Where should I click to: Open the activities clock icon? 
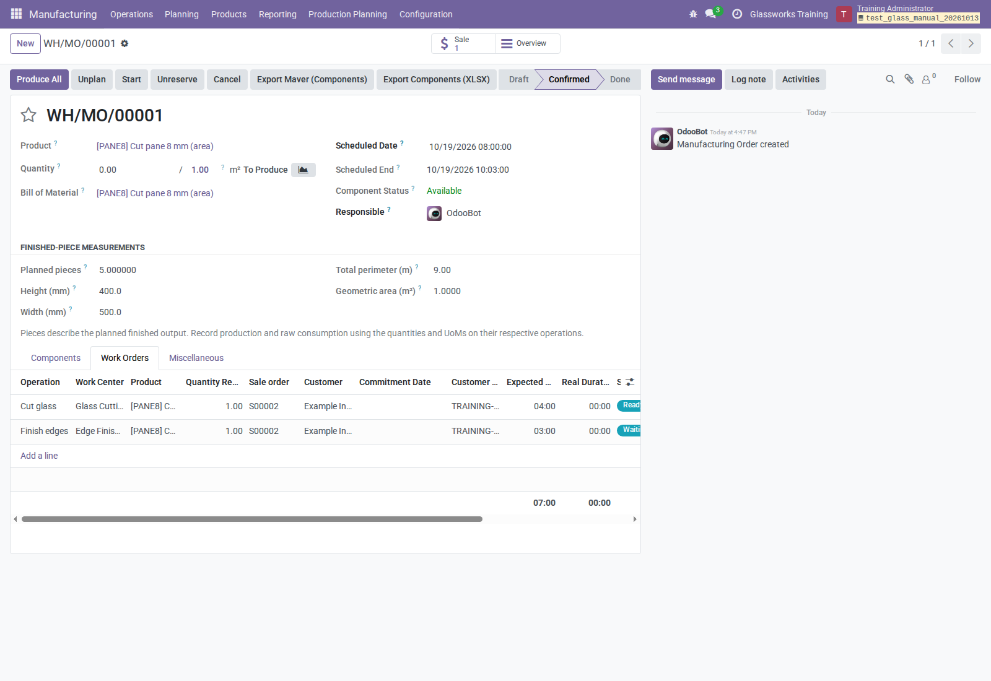tap(737, 14)
